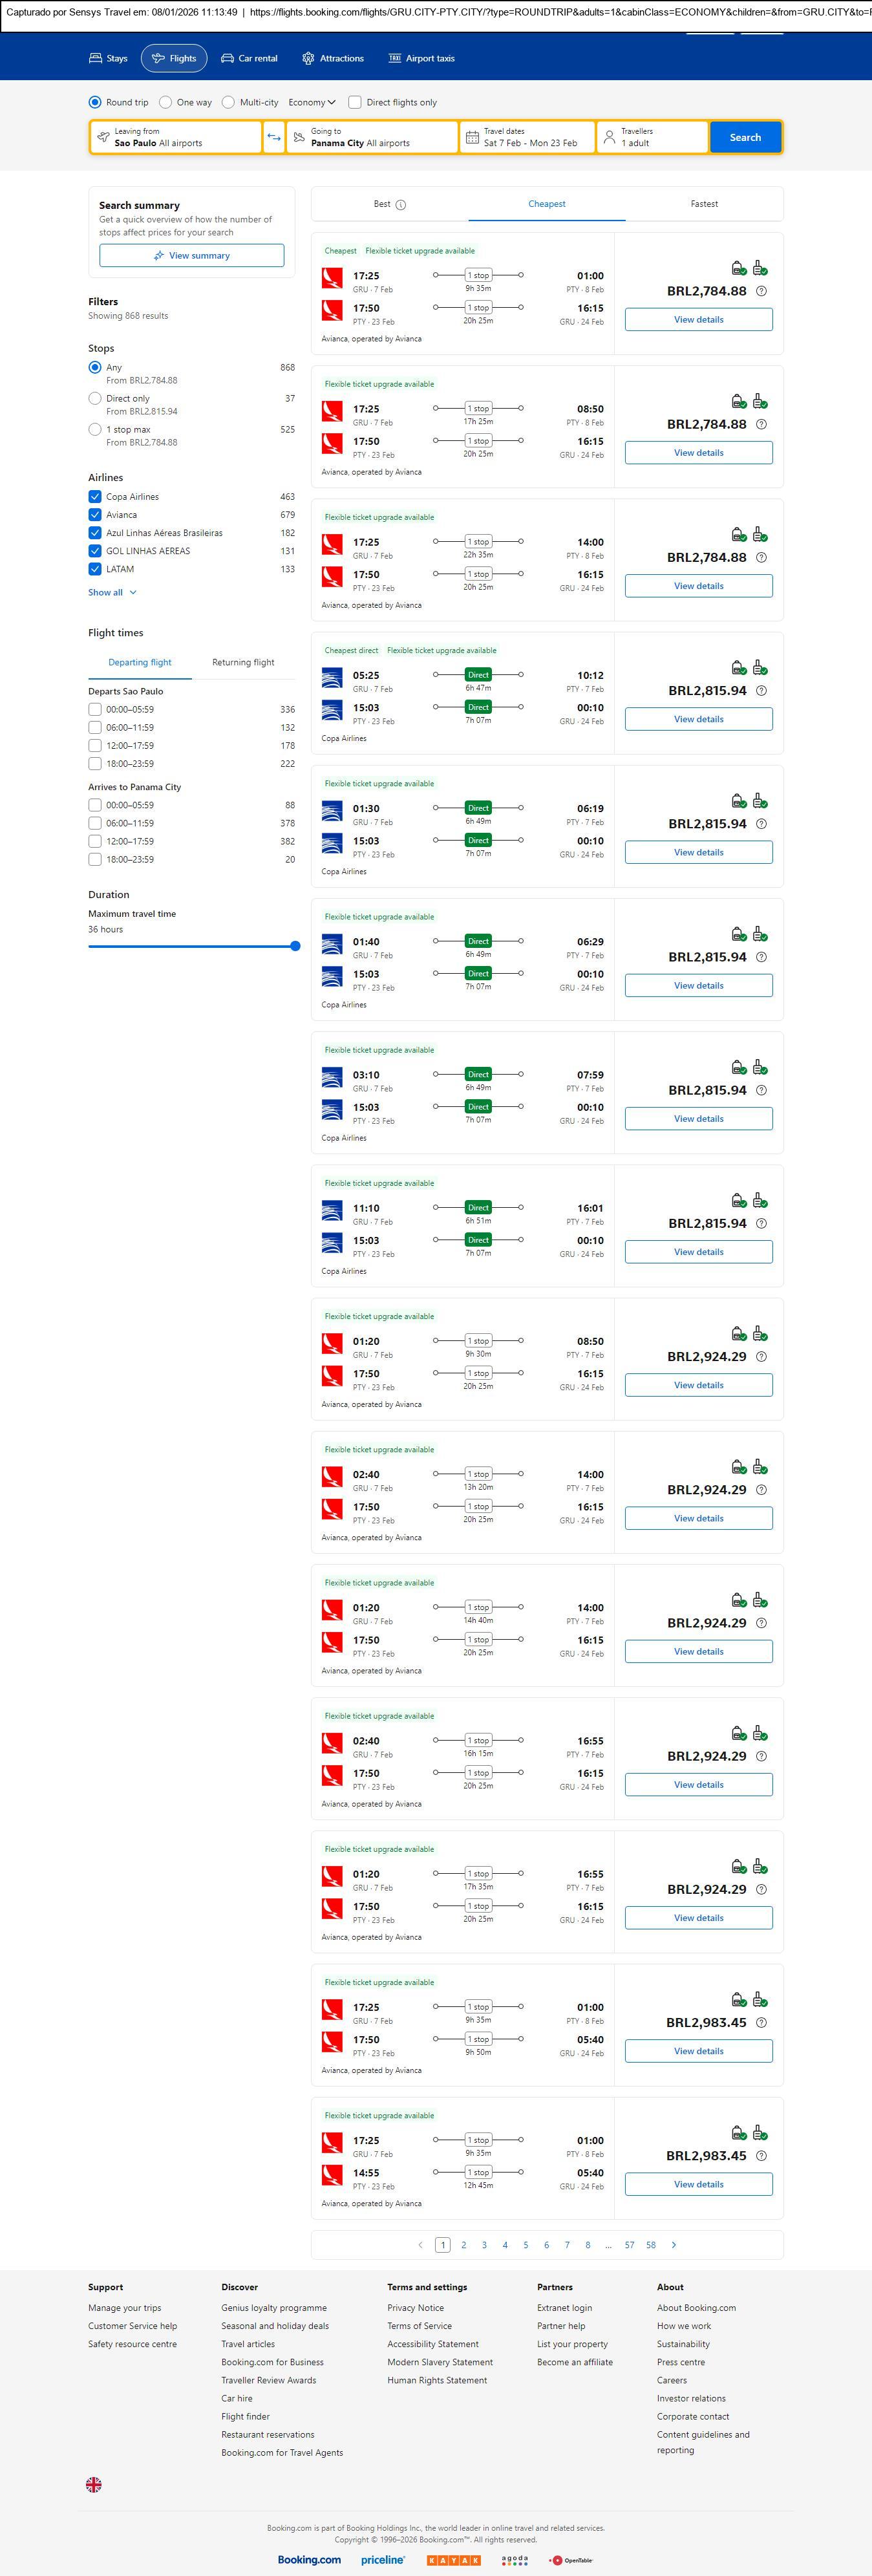Click the calendar icon in Travel dates field
This screenshot has height=2576, width=872.
(x=472, y=137)
